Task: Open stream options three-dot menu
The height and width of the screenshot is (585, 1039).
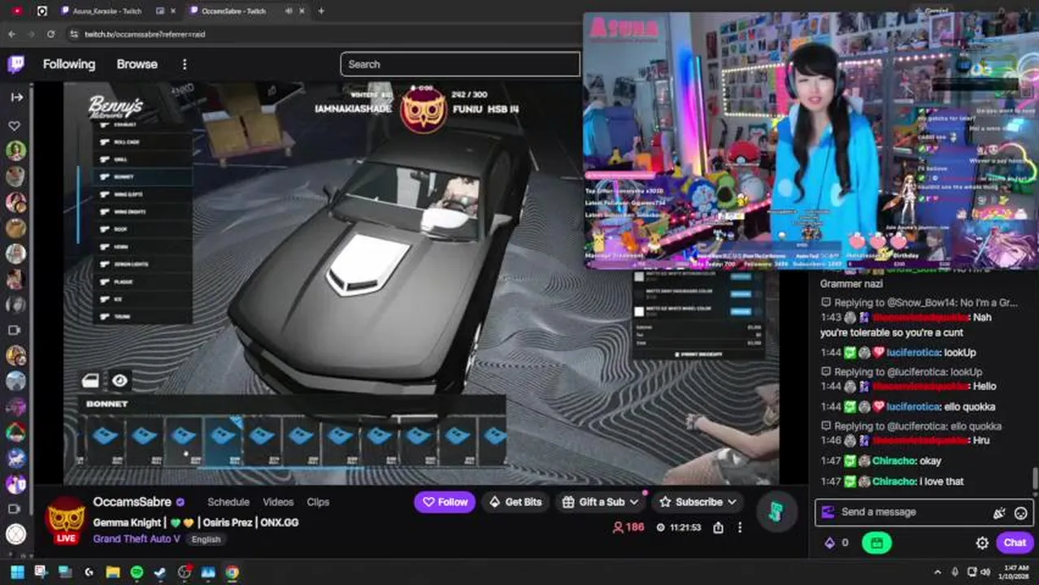Action: tap(740, 527)
